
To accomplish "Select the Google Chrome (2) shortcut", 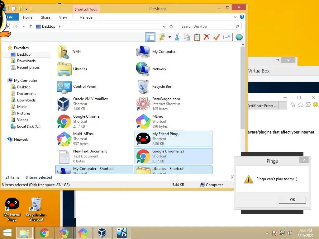I will point(173,156).
